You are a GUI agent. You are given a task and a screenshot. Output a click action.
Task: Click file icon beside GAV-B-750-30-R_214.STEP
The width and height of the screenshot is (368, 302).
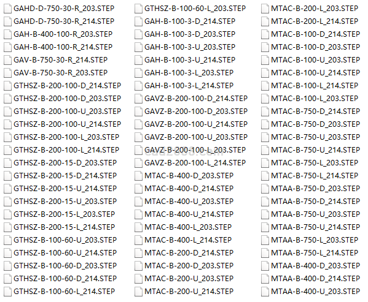pos(7,60)
